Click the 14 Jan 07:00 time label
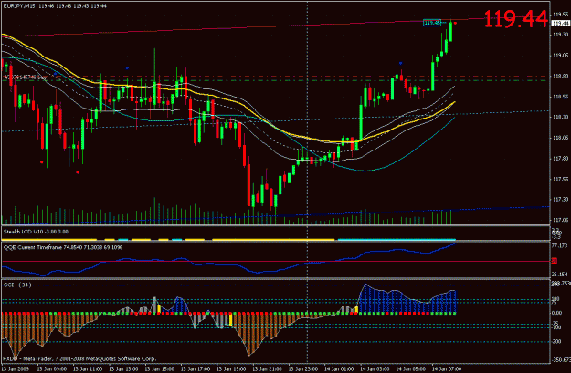The width and height of the screenshot is (571, 373). pos(447,368)
